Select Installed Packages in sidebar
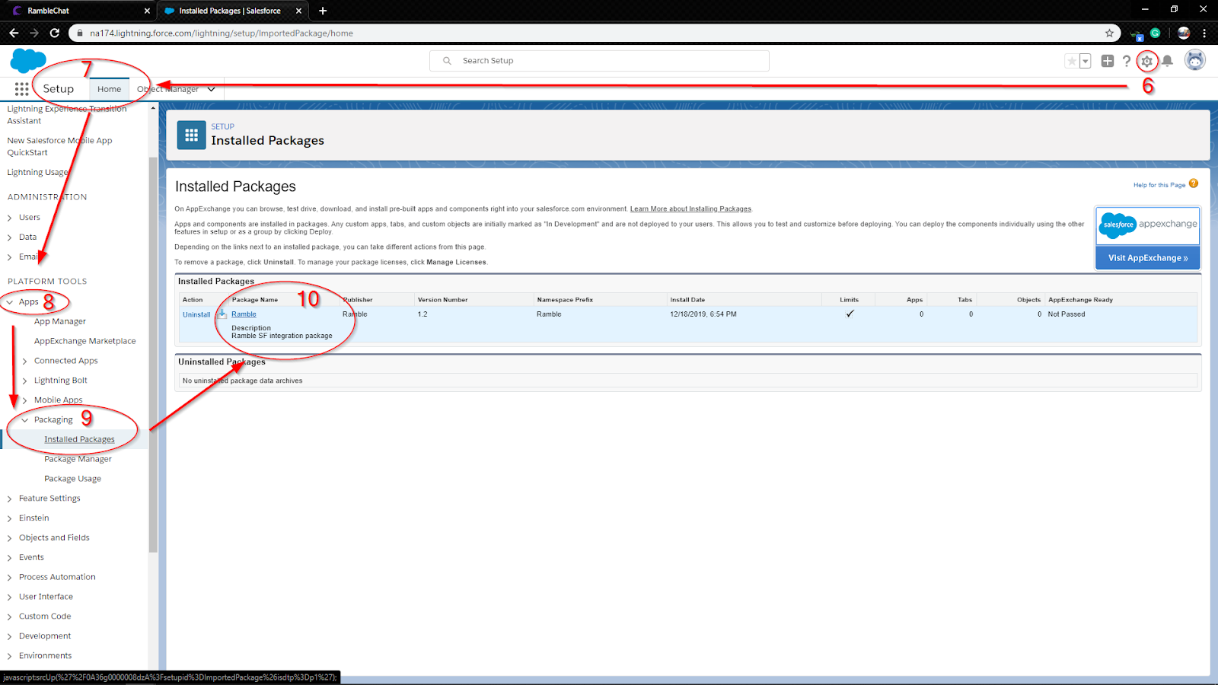1218x685 pixels. point(79,439)
